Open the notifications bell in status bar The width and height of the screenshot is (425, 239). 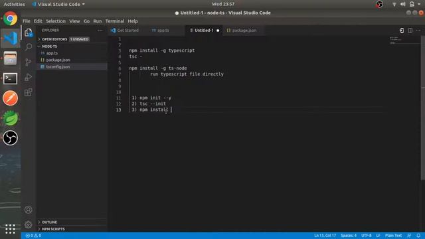418,236
